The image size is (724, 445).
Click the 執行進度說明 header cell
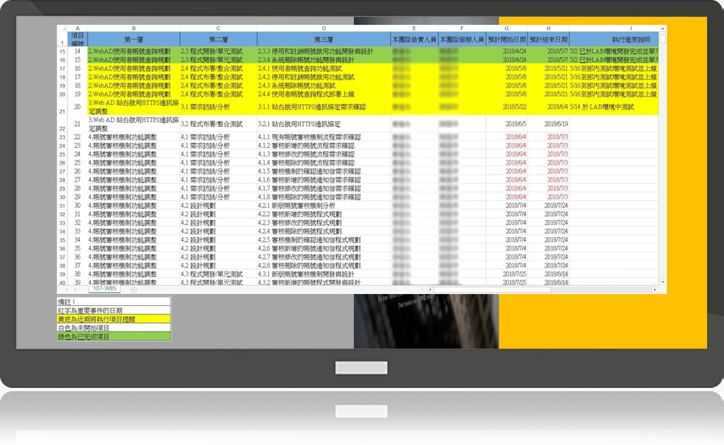(615, 39)
